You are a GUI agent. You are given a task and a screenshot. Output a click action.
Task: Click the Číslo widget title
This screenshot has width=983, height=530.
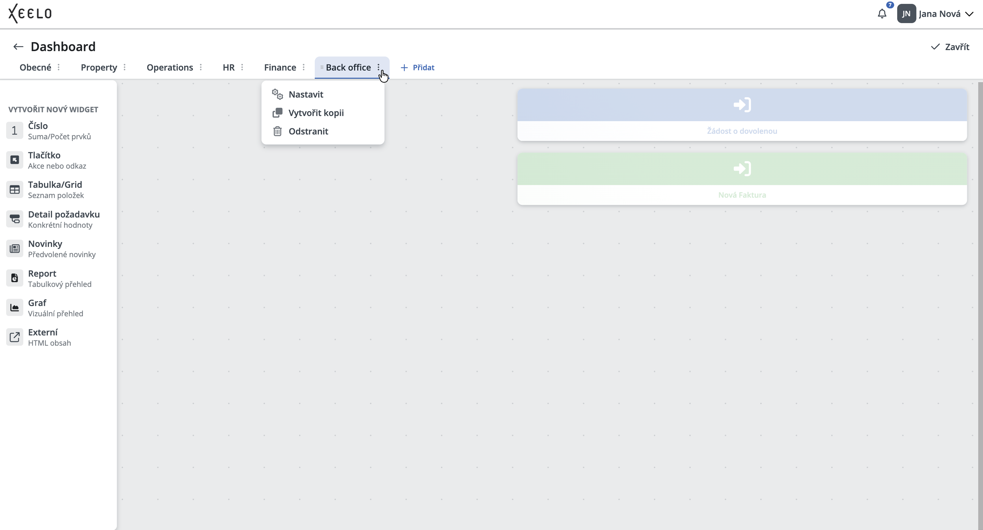38,126
